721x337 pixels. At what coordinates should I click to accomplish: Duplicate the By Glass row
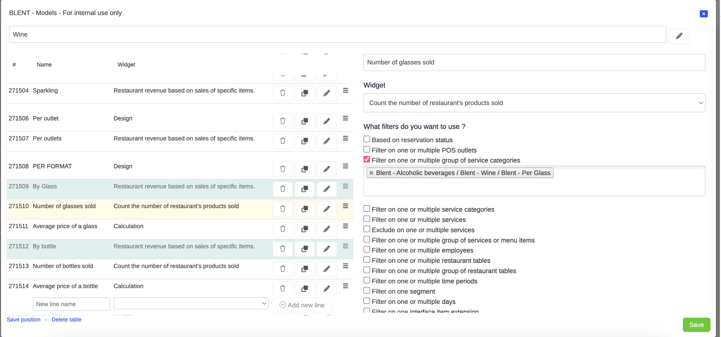[x=304, y=189]
